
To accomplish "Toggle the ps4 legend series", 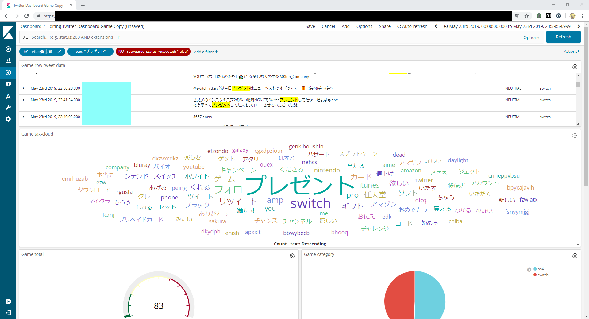I will [540, 269].
